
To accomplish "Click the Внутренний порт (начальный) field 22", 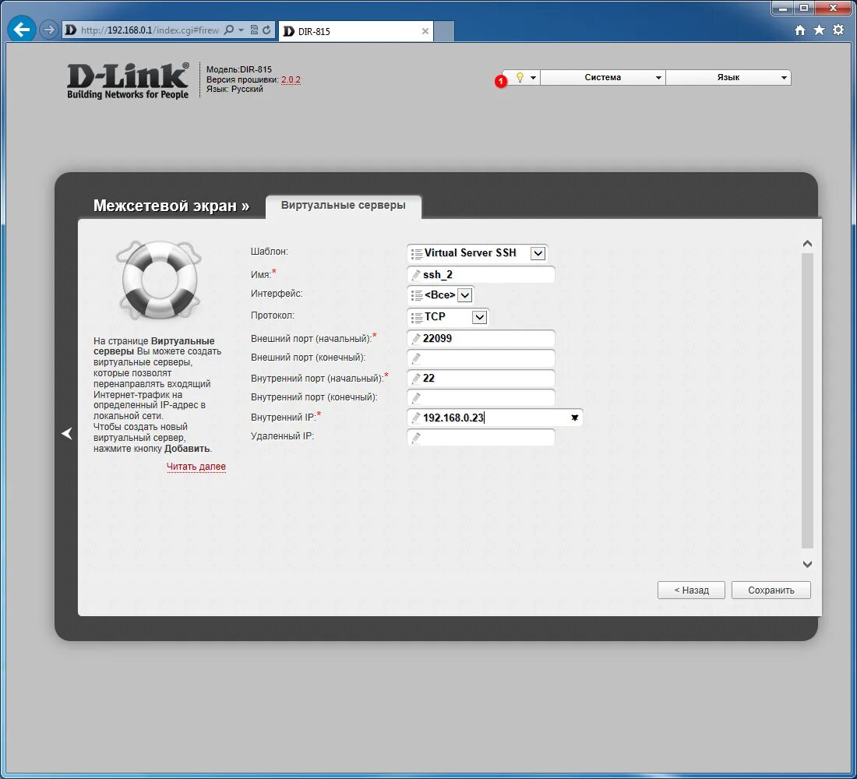I will (x=481, y=379).
